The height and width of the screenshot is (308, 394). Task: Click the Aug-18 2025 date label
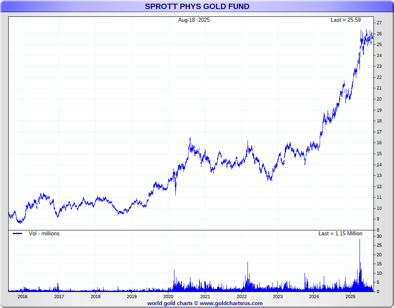(194, 20)
